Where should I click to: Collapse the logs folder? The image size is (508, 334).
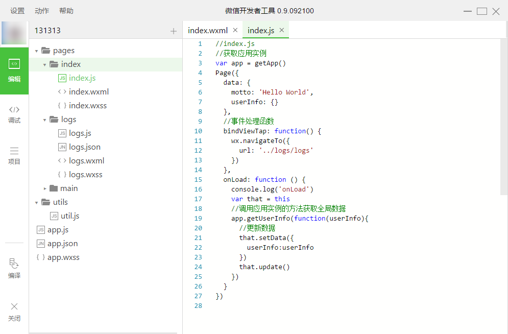pos(45,120)
